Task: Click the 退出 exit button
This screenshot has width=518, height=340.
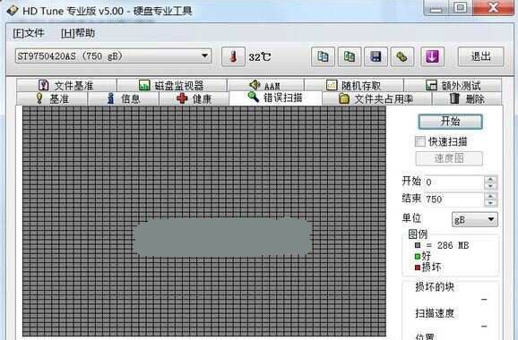Action: [x=480, y=56]
